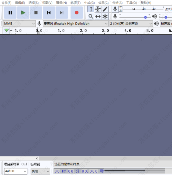Expand the MME audio host dropdown
This screenshot has width=172, height=175.
tap(19, 24)
